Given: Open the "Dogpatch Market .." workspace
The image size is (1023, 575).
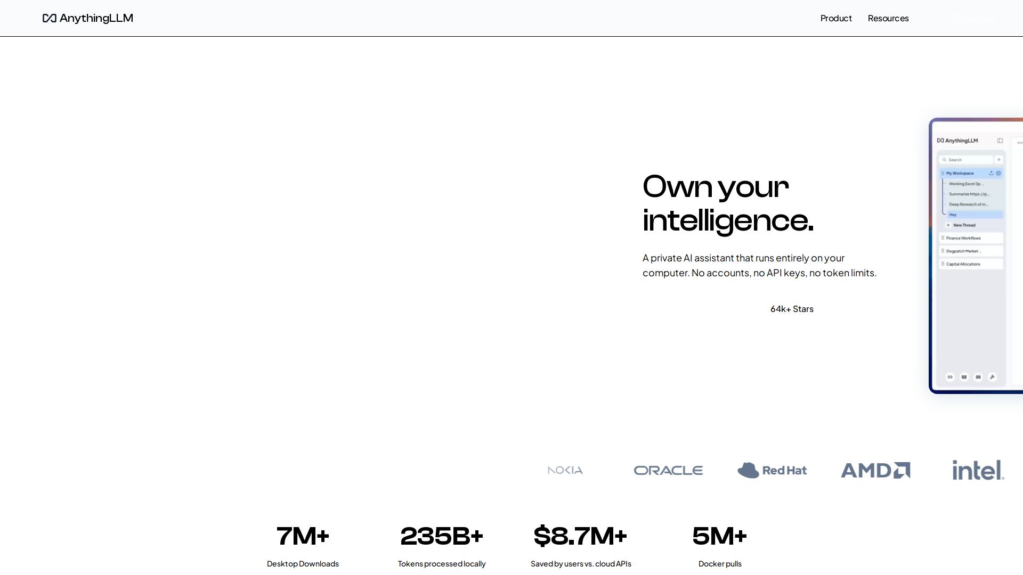Looking at the screenshot, I should tap(971, 251).
